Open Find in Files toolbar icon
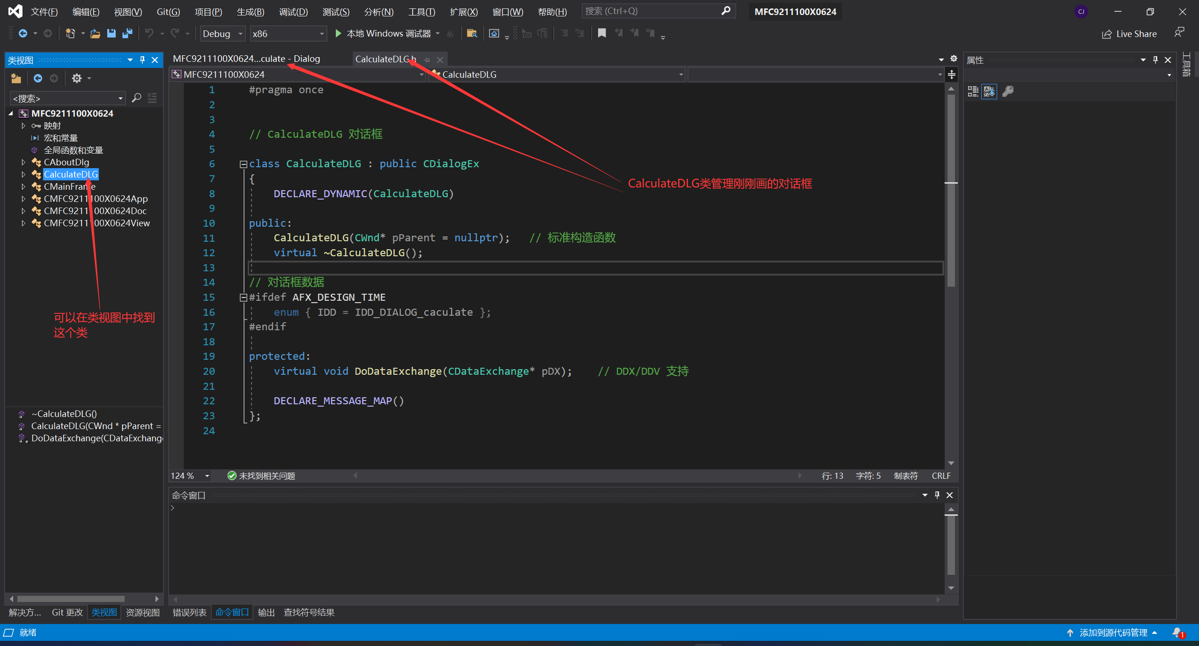Screen dimensions: 1199x646 (472, 33)
